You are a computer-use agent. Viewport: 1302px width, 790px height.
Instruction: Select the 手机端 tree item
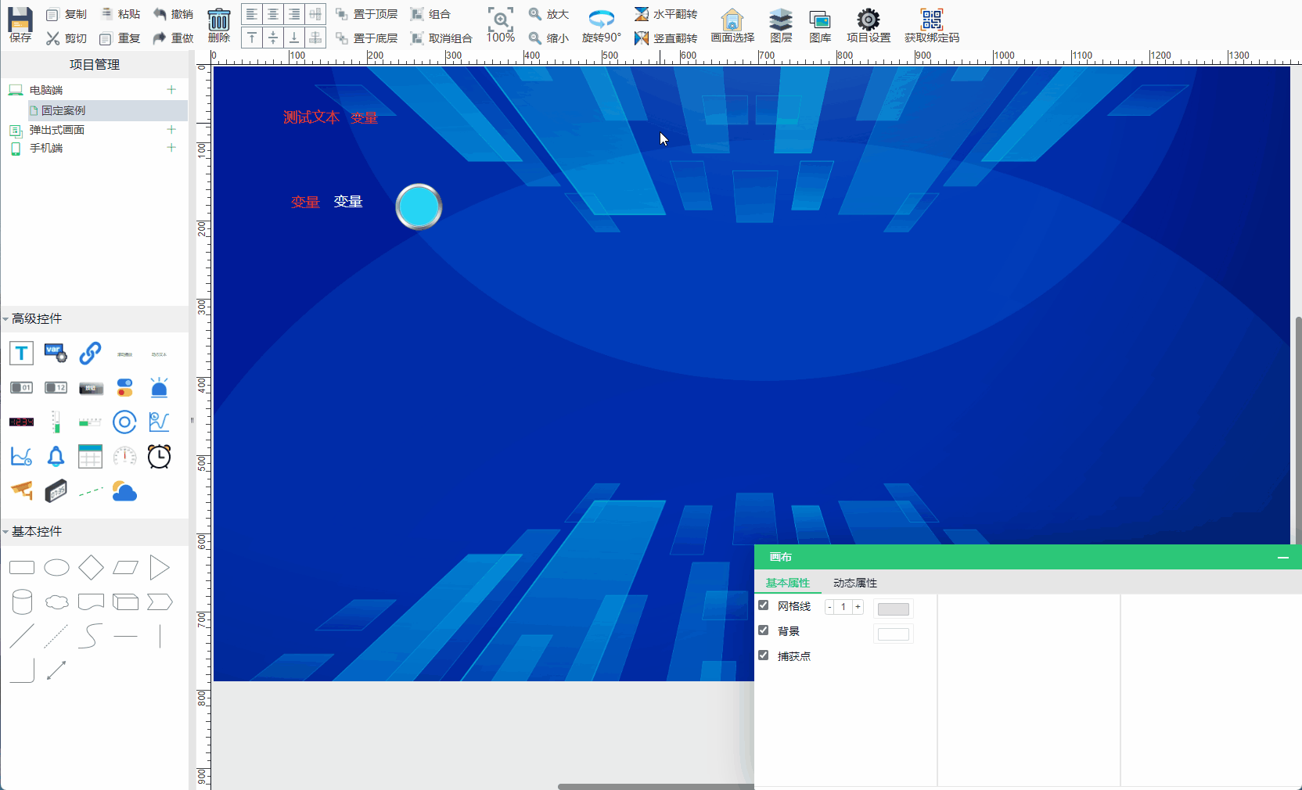46,148
